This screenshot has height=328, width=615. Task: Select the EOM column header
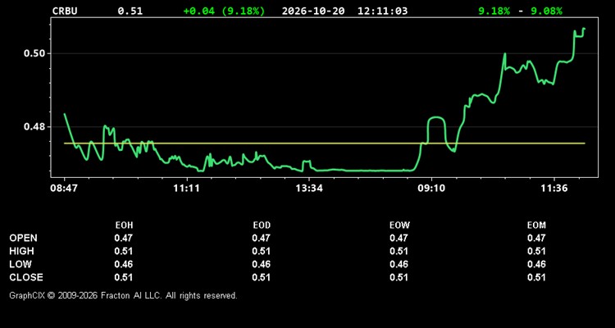pyautogui.click(x=536, y=225)
